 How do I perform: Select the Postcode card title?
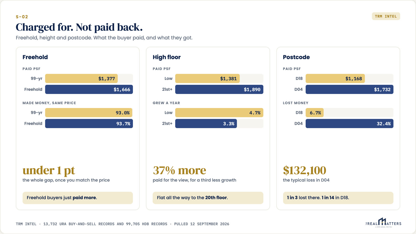pyautogui.click(x=296, y=57)
